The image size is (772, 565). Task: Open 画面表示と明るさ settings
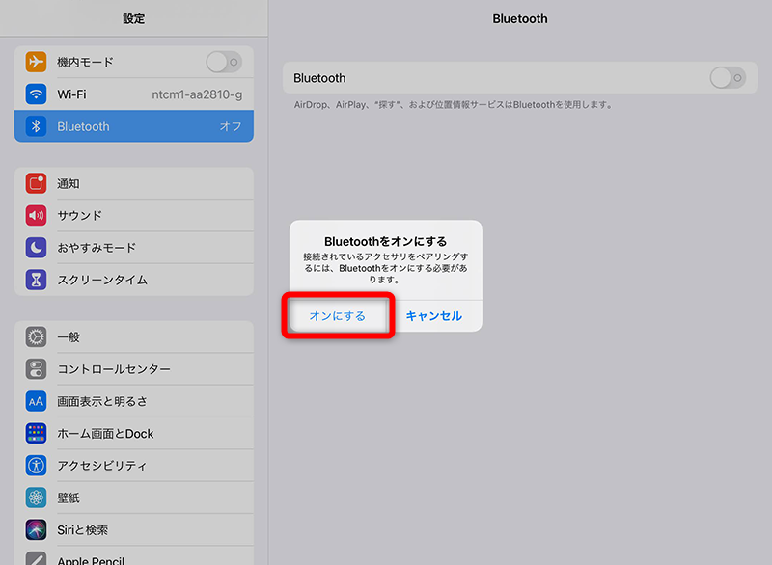[x=134, y=401]
